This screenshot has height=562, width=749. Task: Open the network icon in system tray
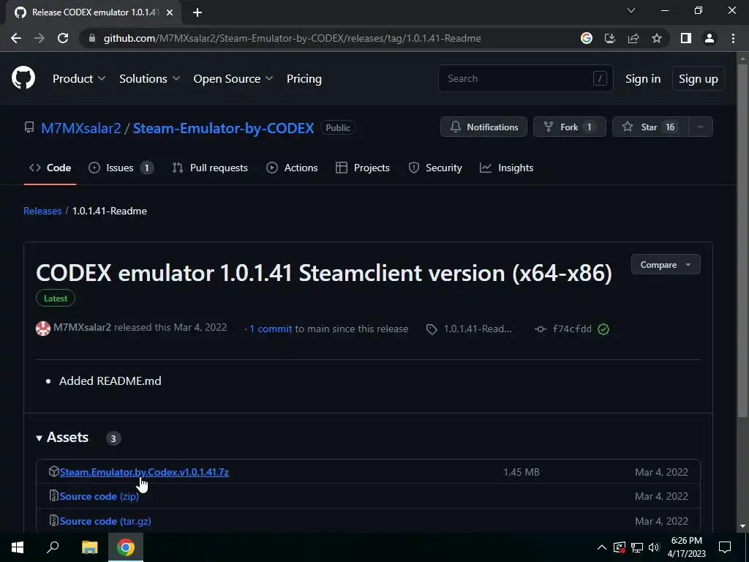pyautogui.click(x=637, y=547)
